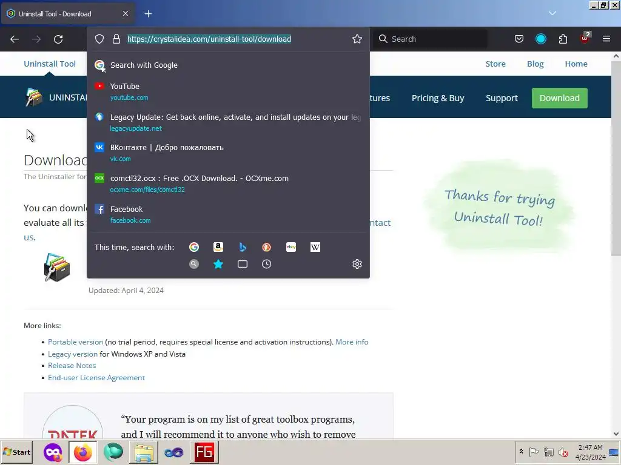621x465 pixels.
Task: Search this time with Bing
Action: click(243, 247)
